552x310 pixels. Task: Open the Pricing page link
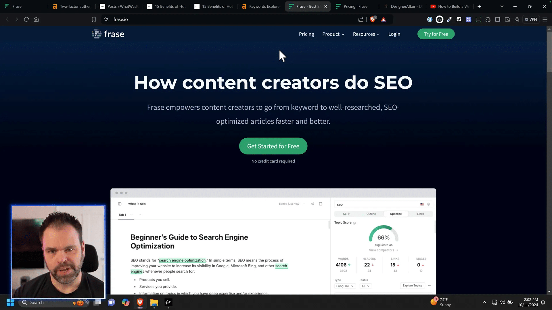point(306,34)
